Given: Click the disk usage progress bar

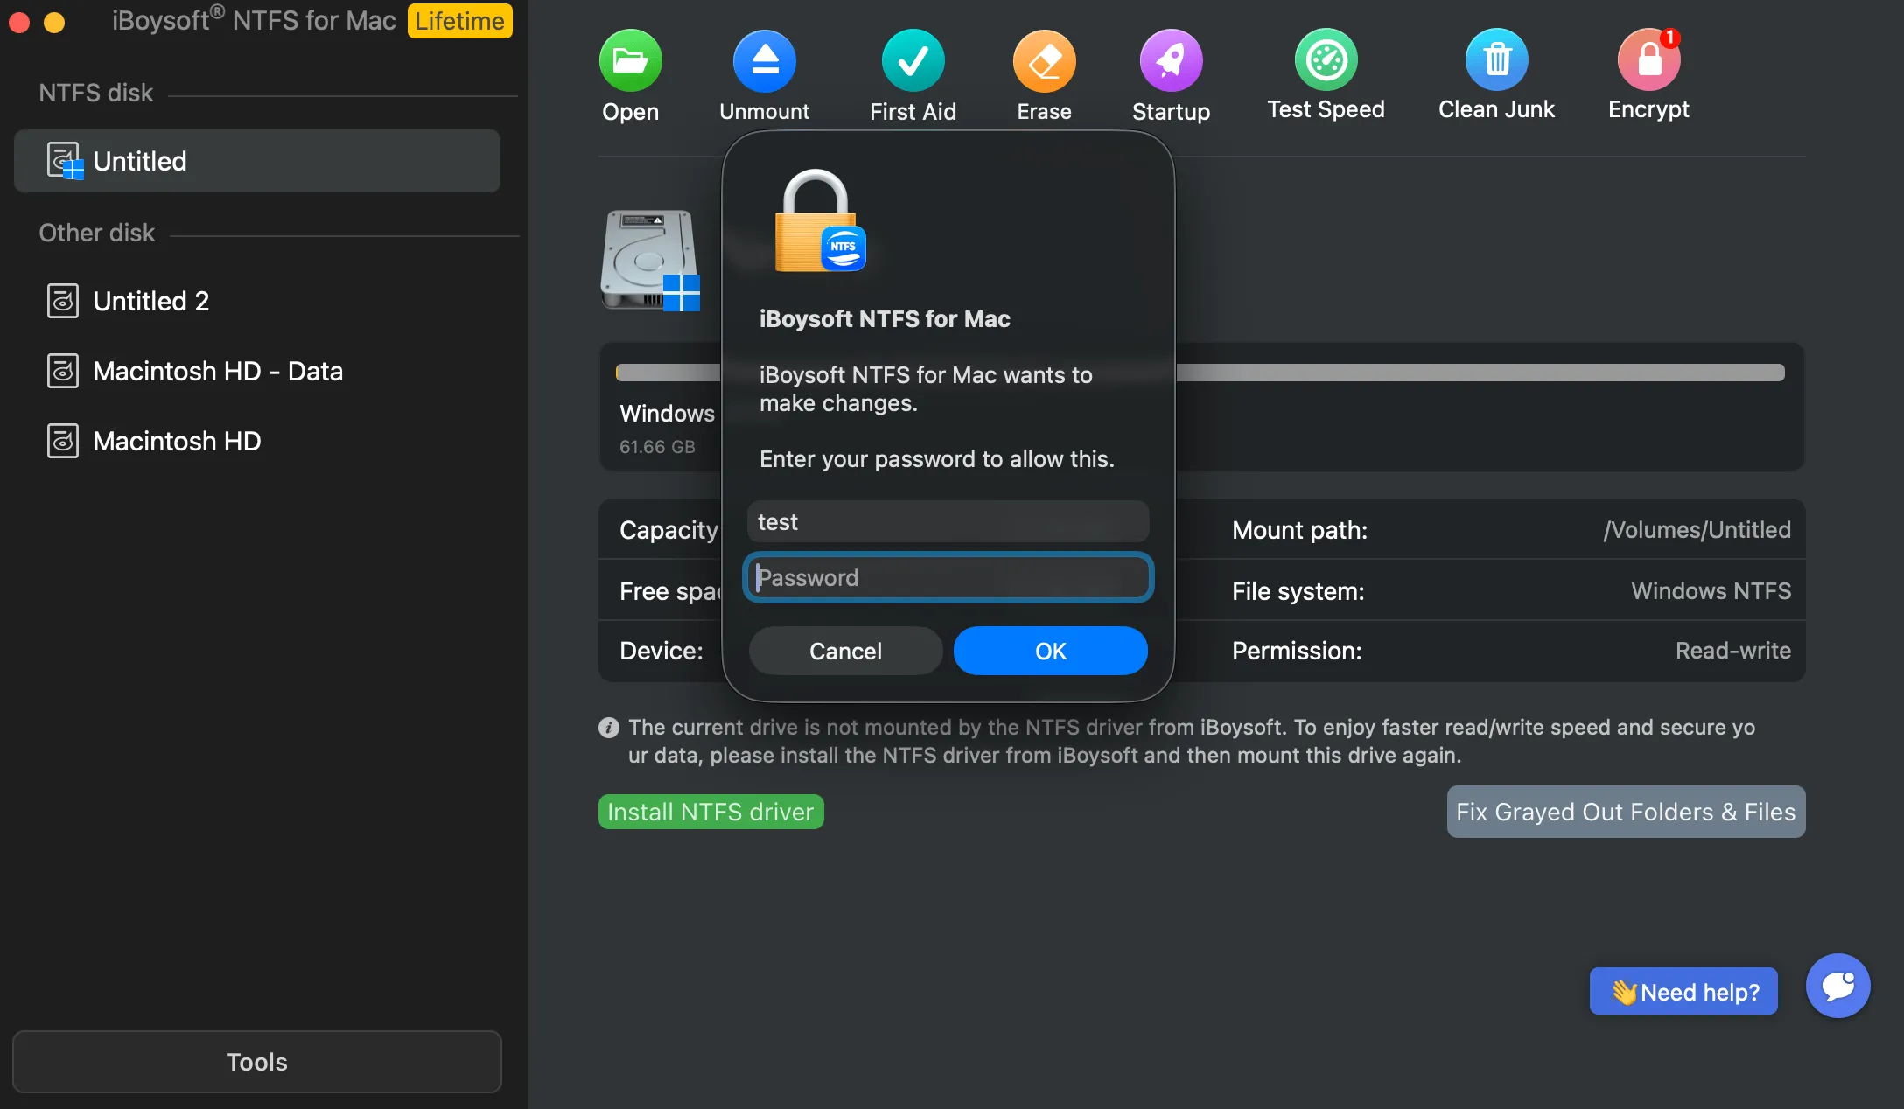Looking at the screenshot, I should (1200, 373).
